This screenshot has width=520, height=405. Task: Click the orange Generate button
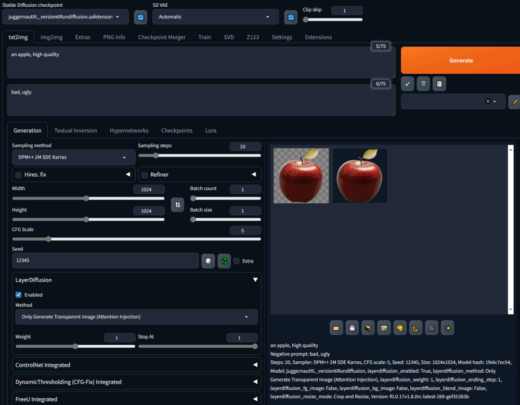(x=461, y=60)
